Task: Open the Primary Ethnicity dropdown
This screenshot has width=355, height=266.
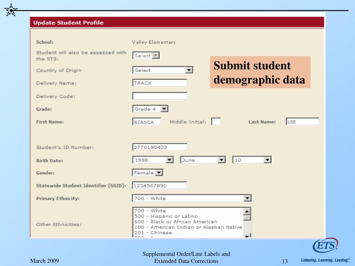Action: pos(191,198)
